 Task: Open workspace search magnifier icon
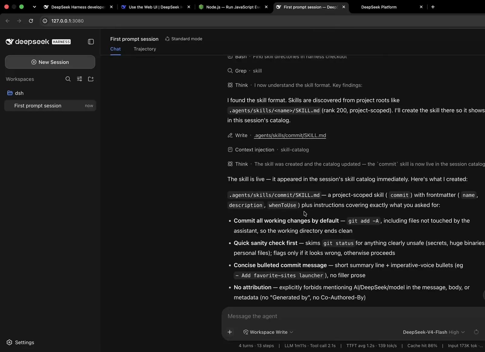coord(68,79)
